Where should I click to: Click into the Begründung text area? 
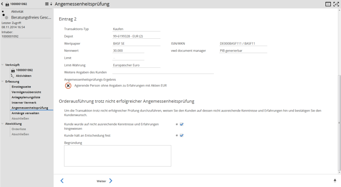117,156
